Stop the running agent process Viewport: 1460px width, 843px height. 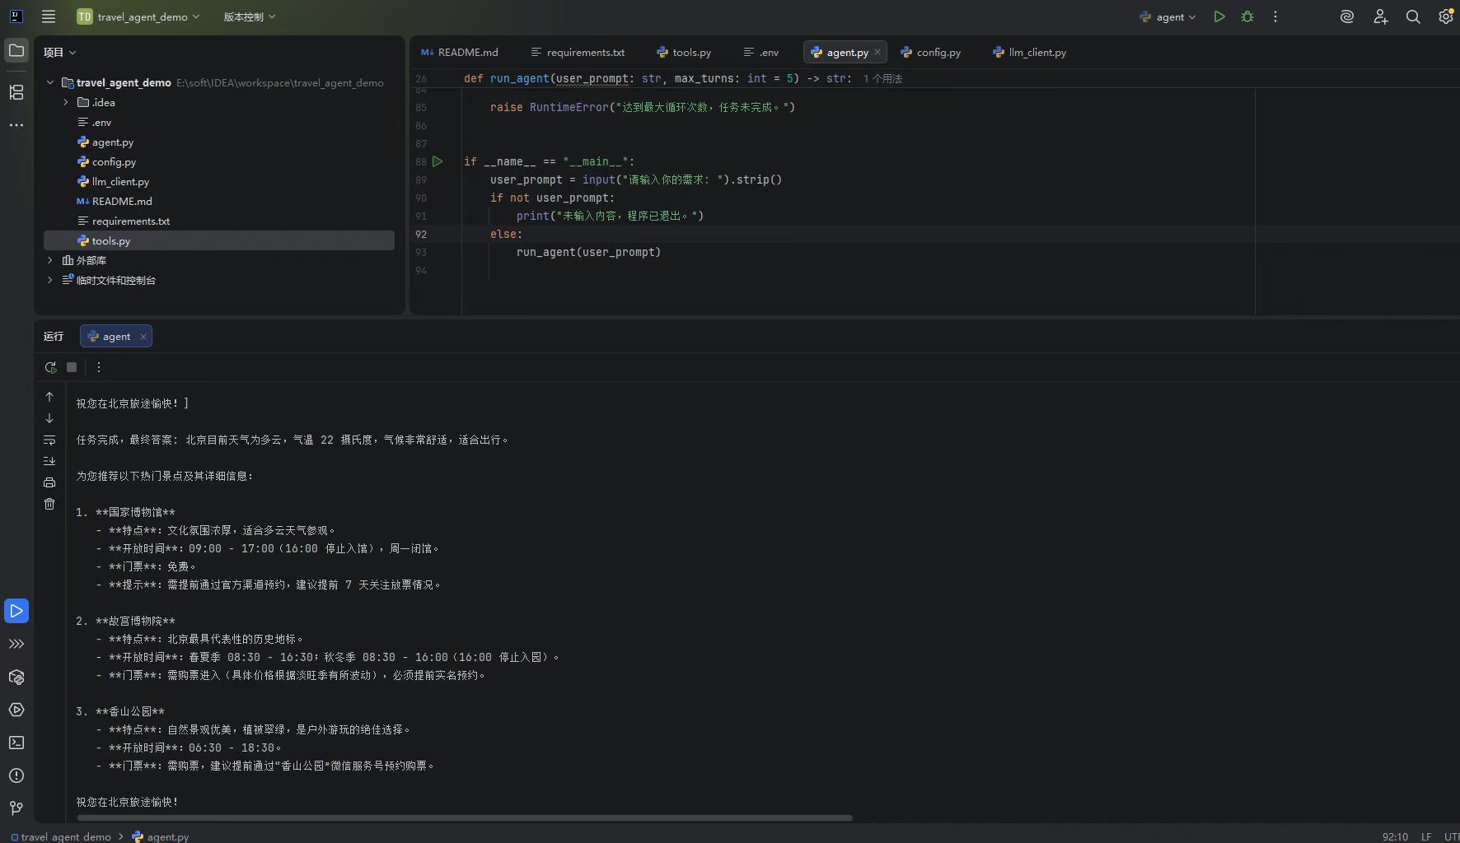point(72,367)
